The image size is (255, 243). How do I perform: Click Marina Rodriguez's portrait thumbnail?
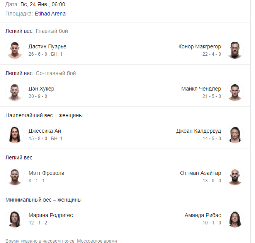coord(15,219)
